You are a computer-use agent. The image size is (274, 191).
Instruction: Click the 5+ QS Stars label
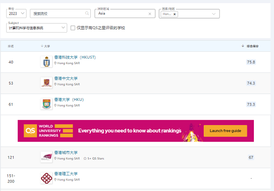pyautogui.click(x=96, y=159)
